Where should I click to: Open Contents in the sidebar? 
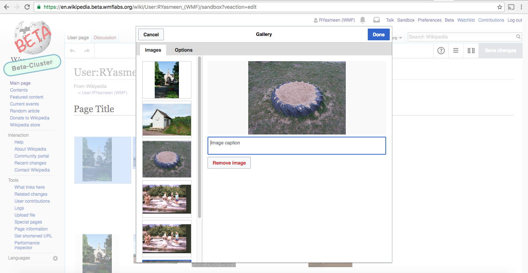(x=19, y=90)
